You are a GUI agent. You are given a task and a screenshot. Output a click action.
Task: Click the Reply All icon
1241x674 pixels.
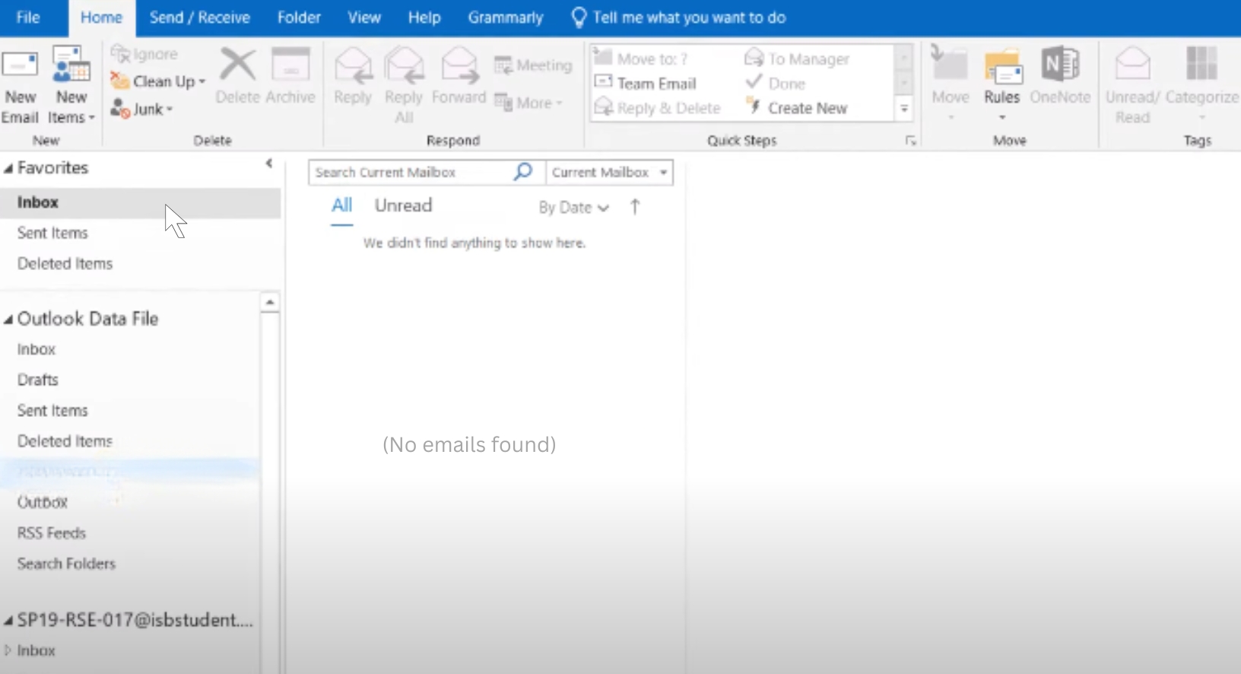coord(404,66)
